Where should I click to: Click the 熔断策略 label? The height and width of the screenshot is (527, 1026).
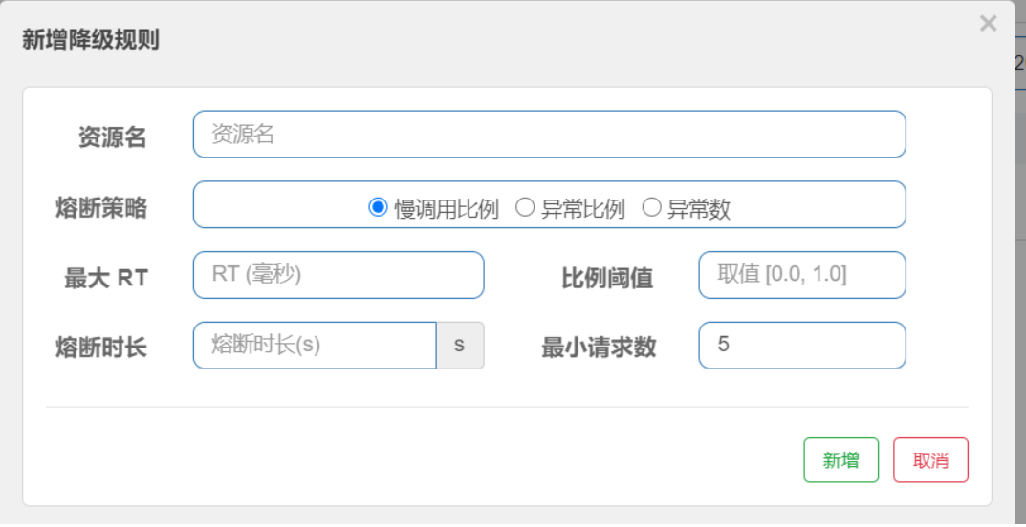point(101,208)
